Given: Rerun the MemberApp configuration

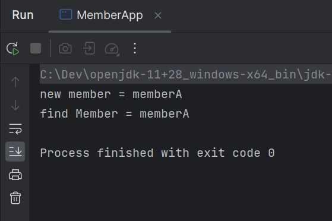Looking at the screenshot, I should coord(12,49).
